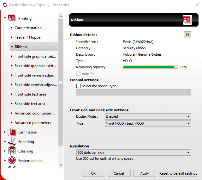The image size is (202, 180).
Task: Click the Evolis (RVA022NAA) identification value
Action: tap(138, 42)
